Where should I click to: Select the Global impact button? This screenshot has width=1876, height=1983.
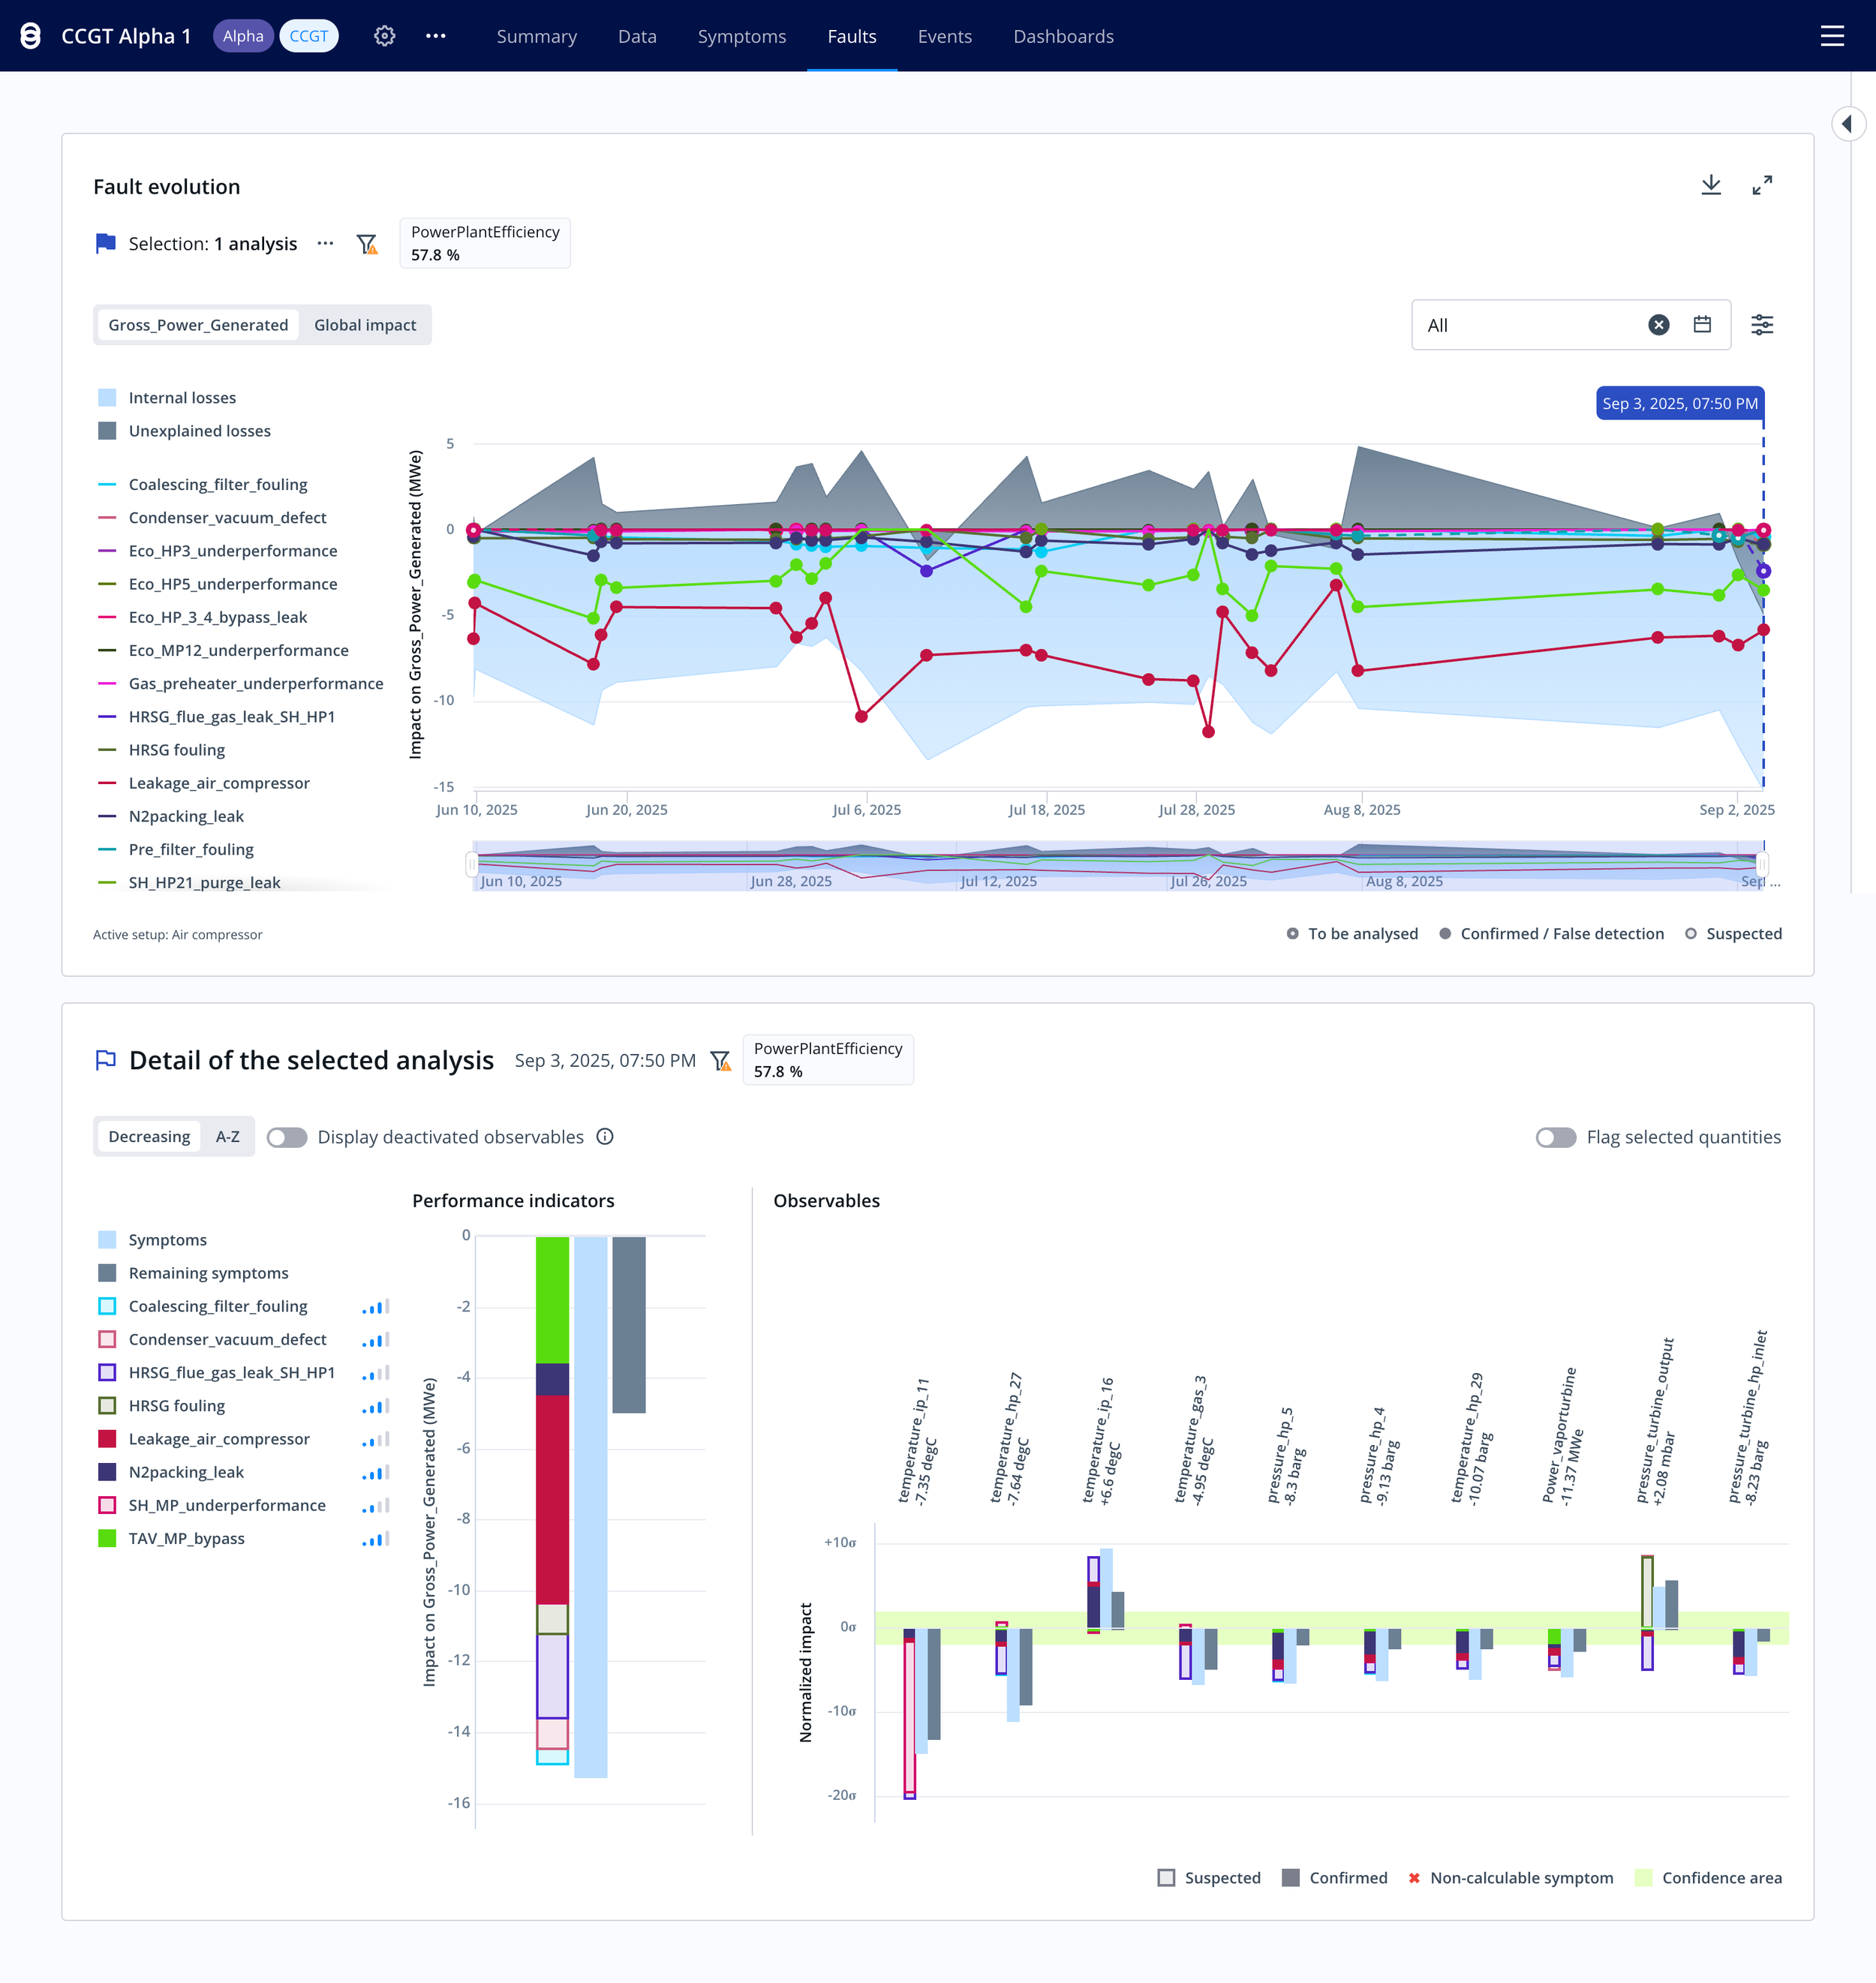[x=365, y=325]
